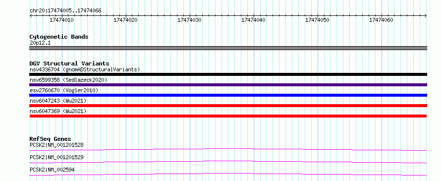The width and height of the screenshot is (441, 181).
Task: Click ruler position 17474020
Action: 126,20
